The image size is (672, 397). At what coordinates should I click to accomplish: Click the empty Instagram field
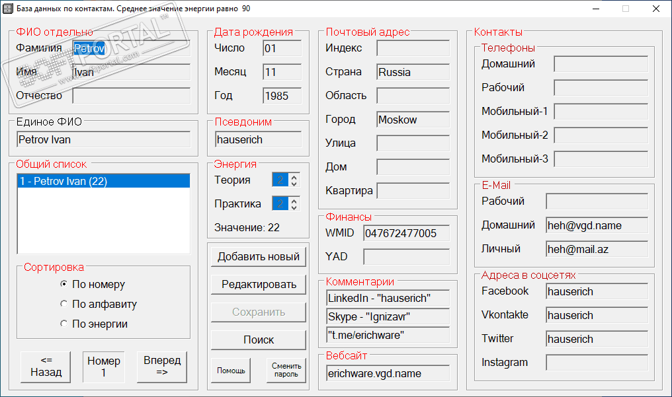(x=597, y=363)
